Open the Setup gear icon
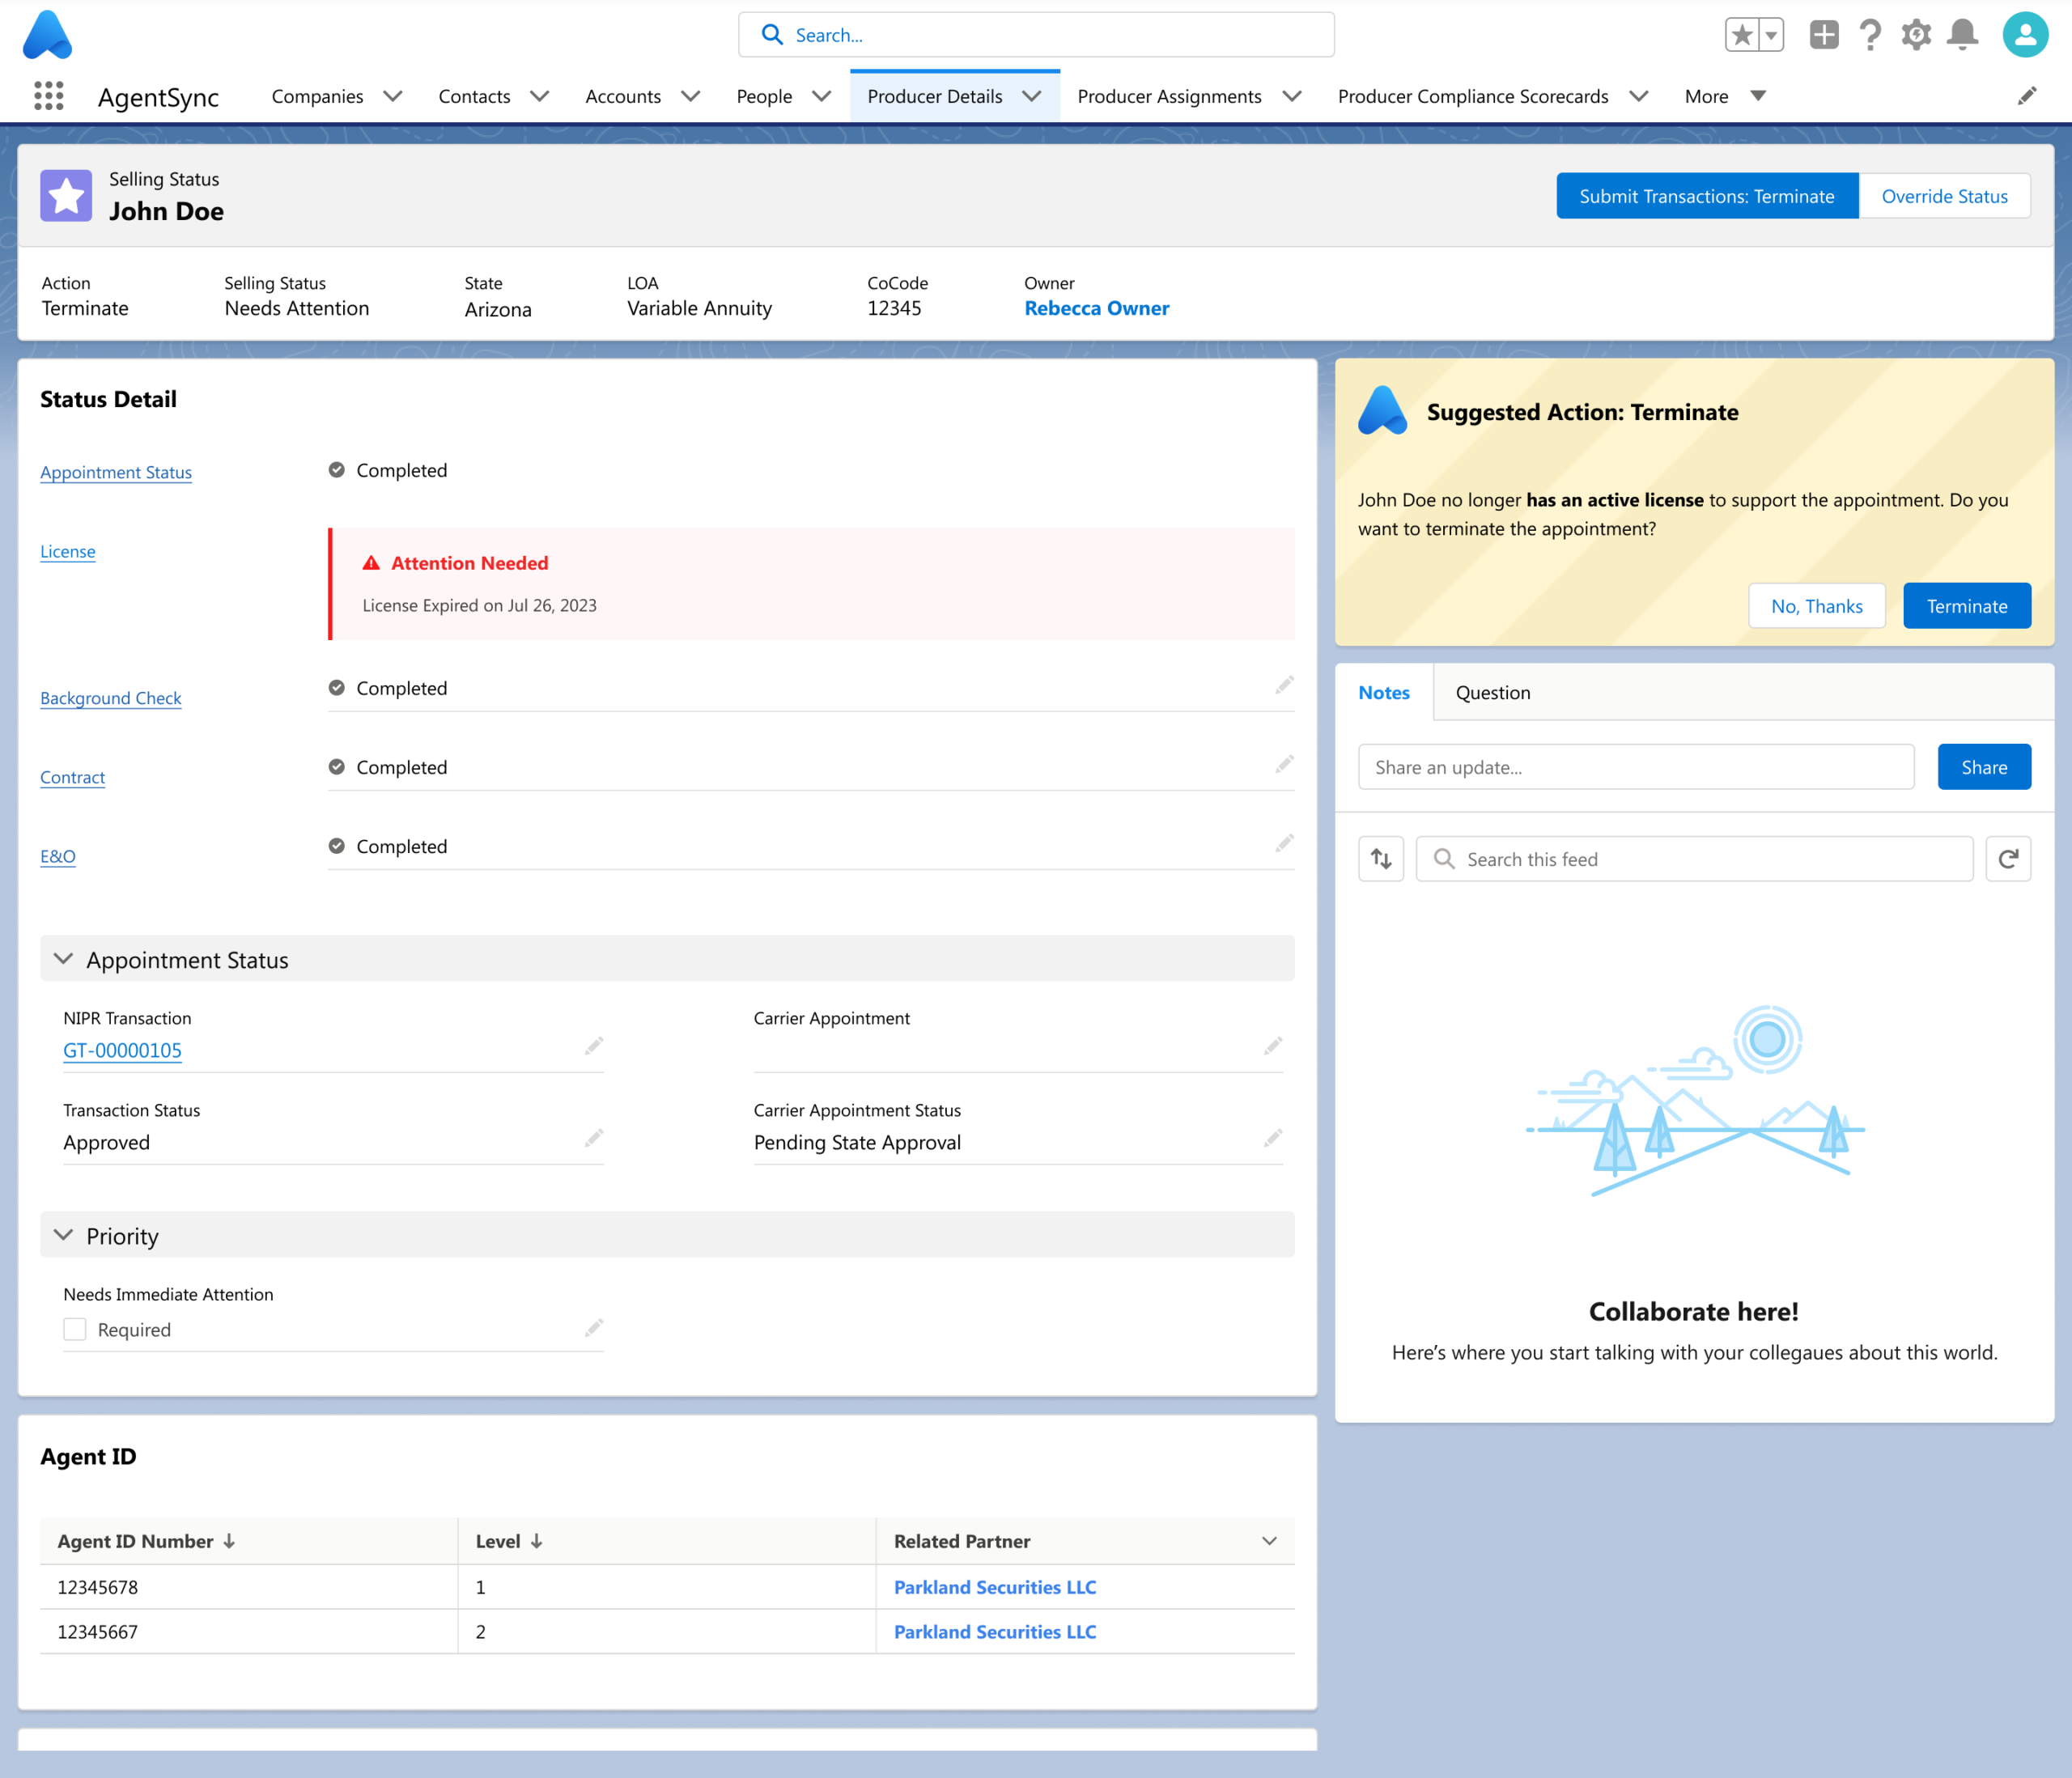Image resolution: width=2072 pixels, height=1778 pixels. tap(1915, 35)
